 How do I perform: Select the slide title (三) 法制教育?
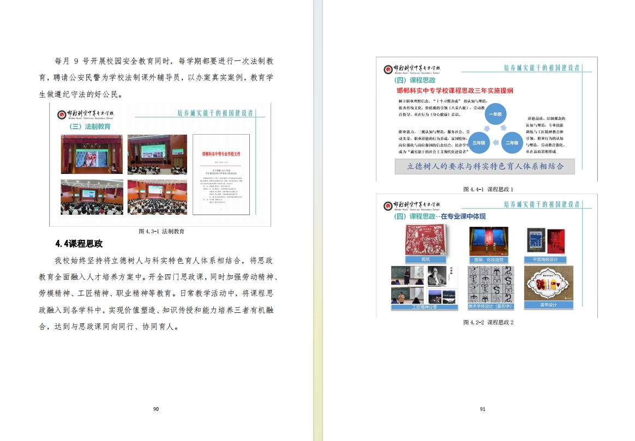point(90,126)
